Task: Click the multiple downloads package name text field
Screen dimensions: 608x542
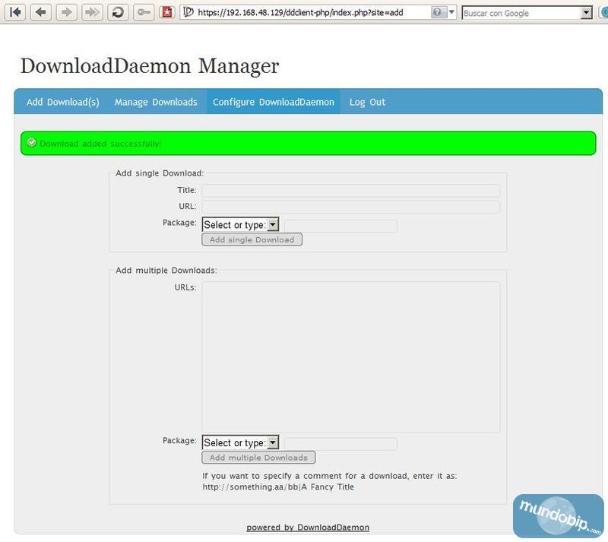Action: coord(340,444)
